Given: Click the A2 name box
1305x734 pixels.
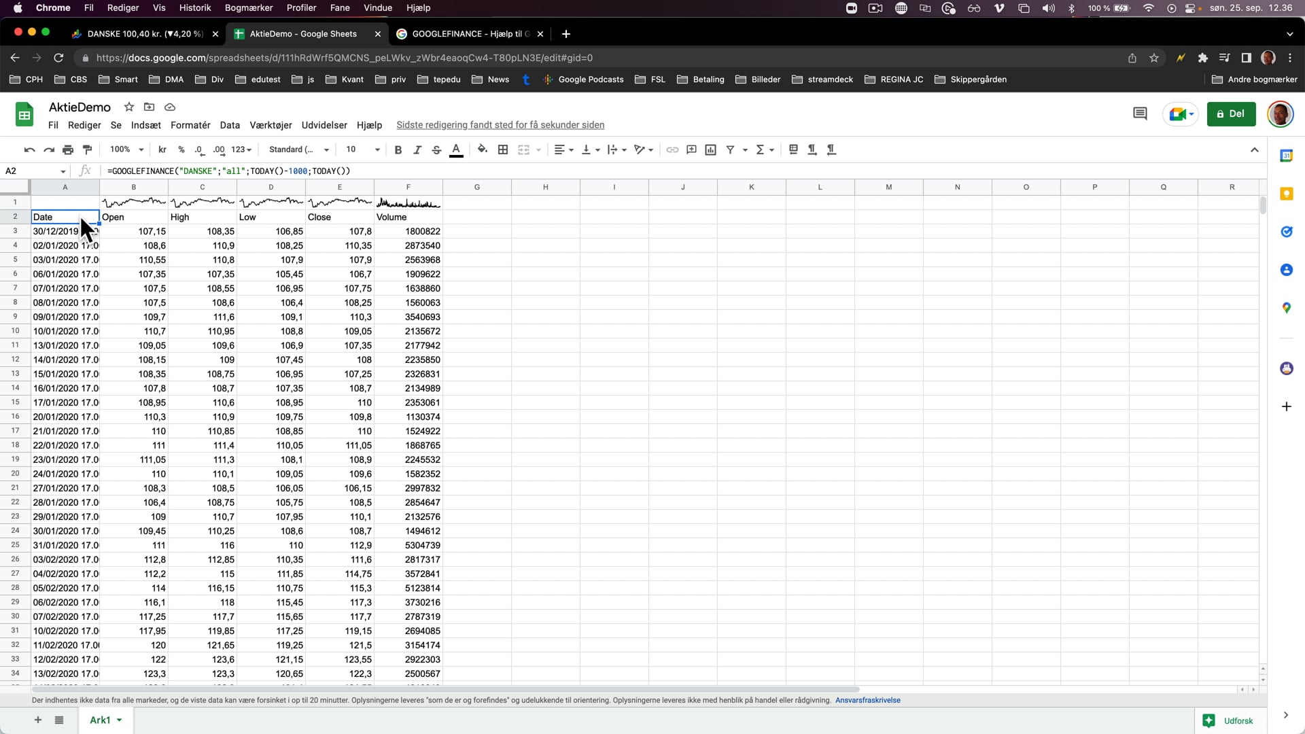Looking at the screenshot, I should [35, 171].
